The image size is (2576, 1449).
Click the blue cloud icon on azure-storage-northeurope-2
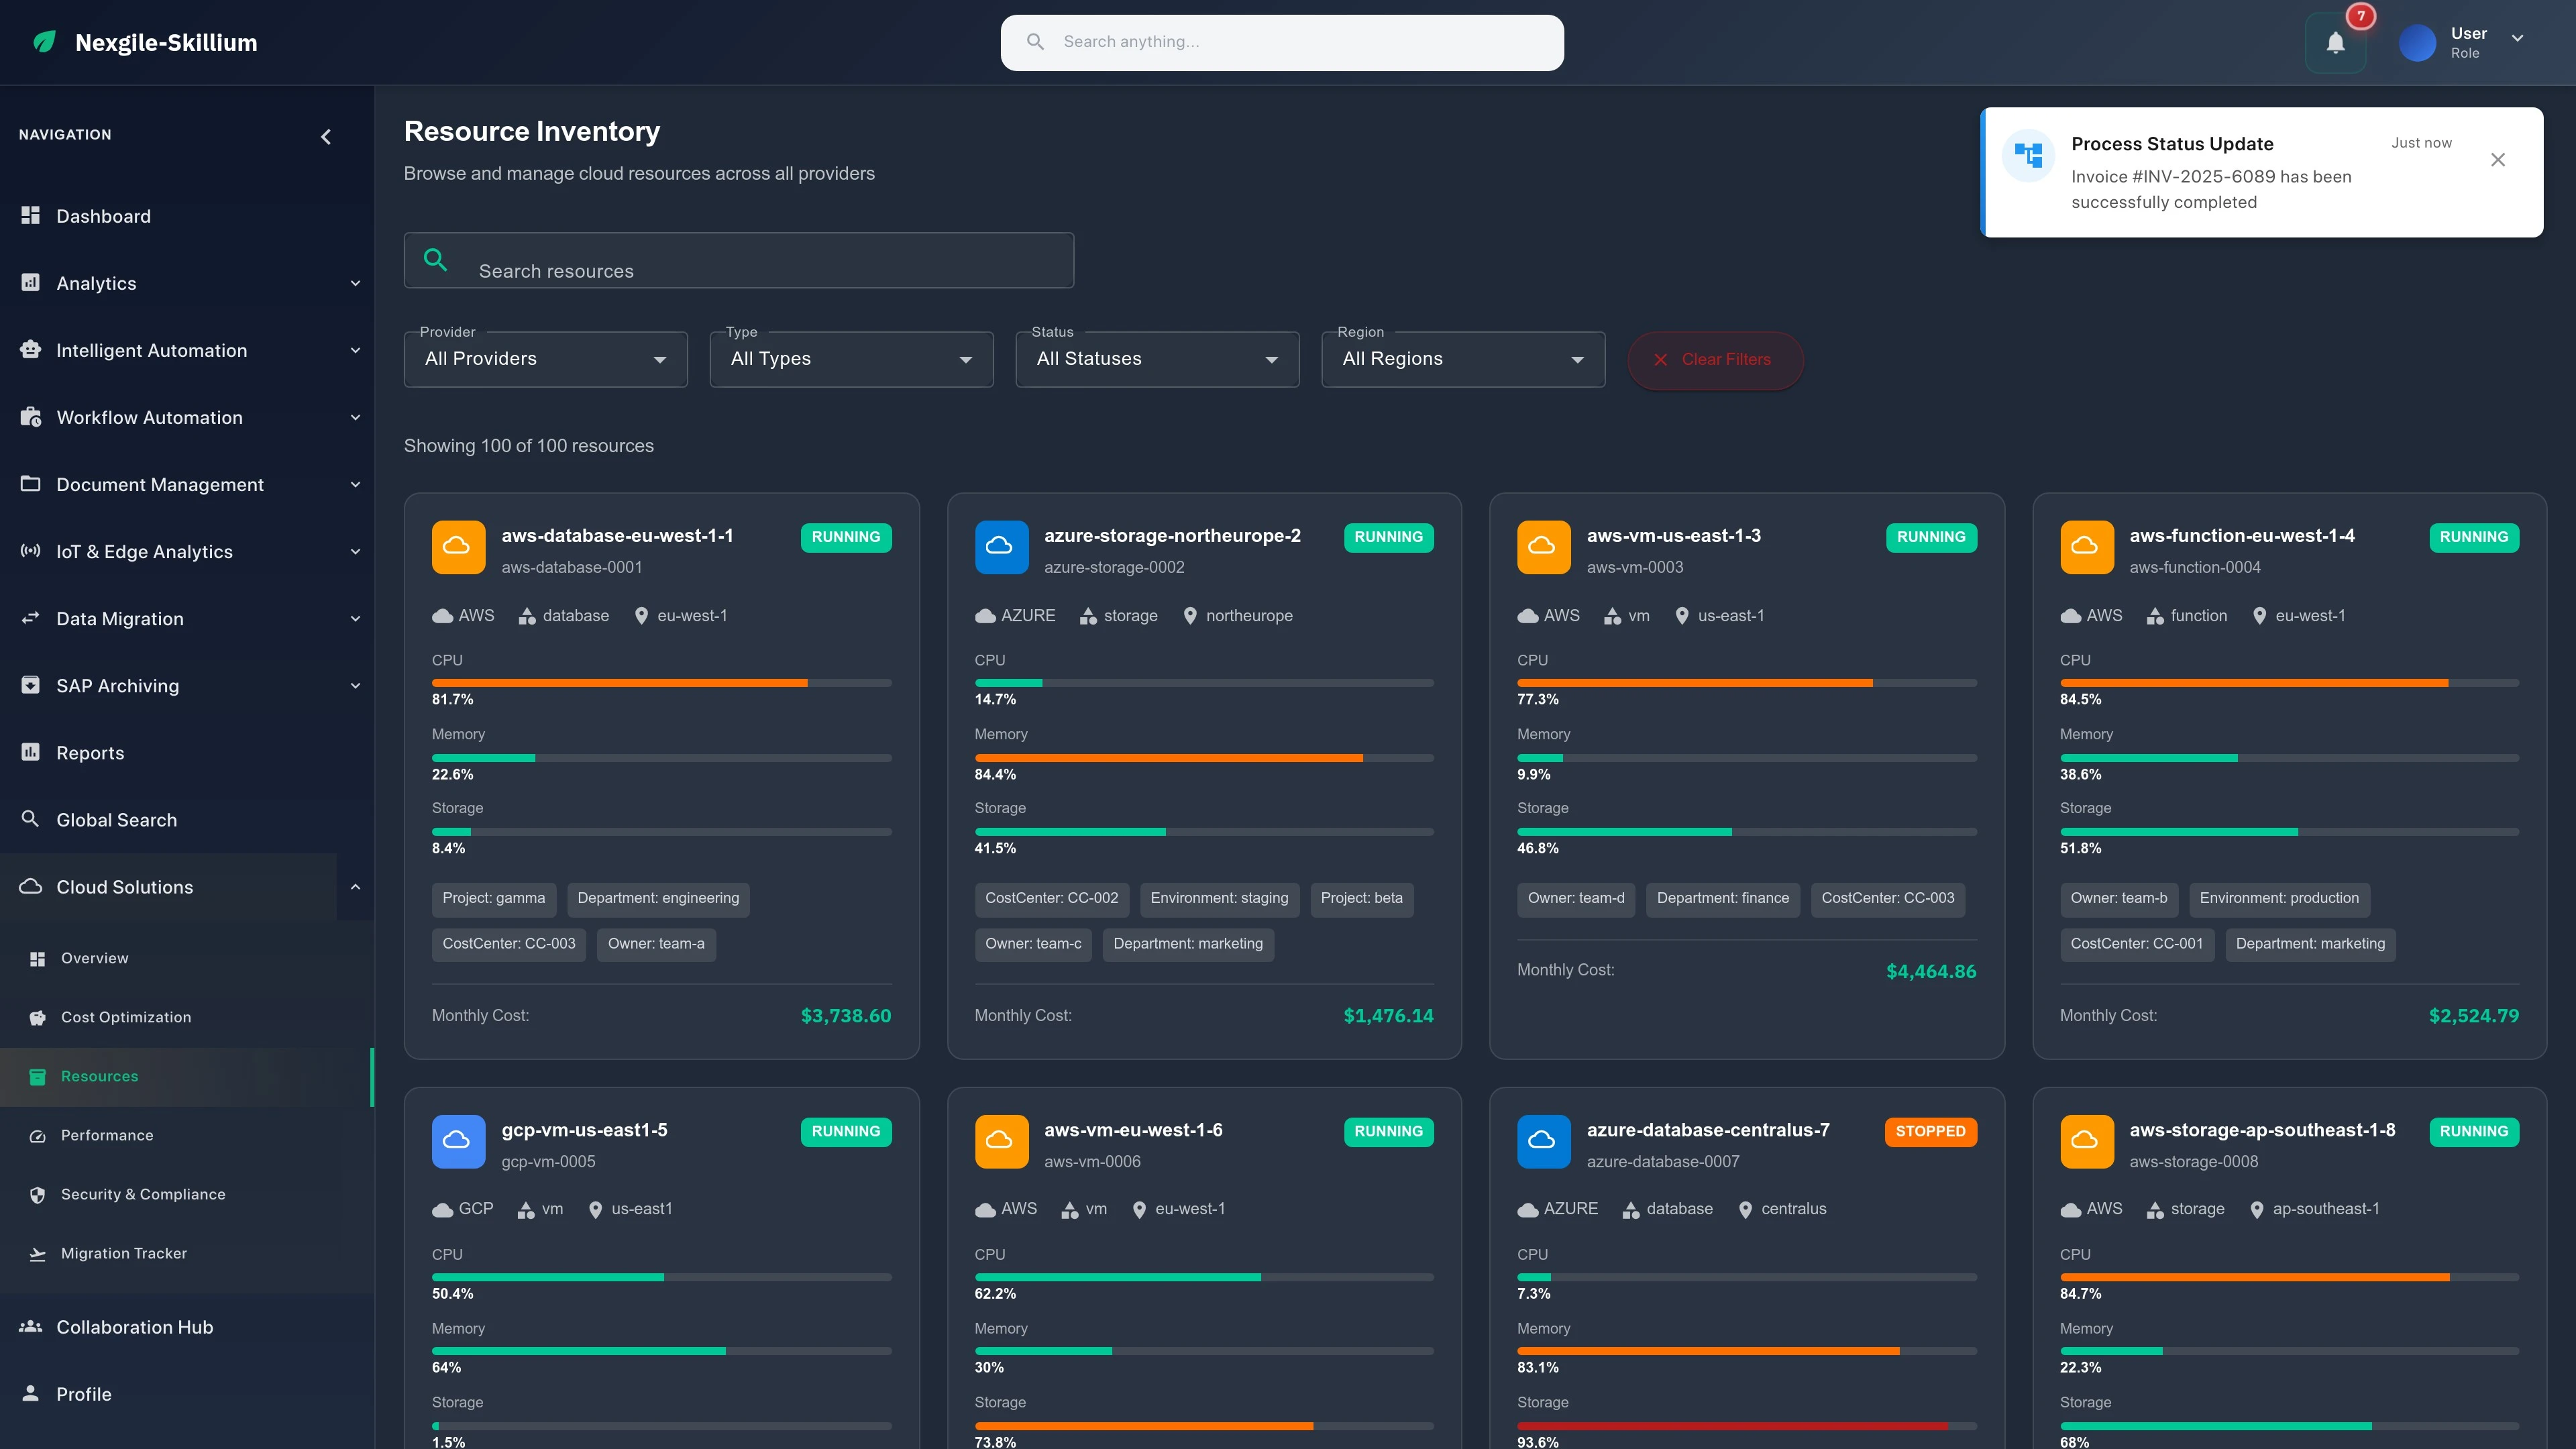[1001, 547]
